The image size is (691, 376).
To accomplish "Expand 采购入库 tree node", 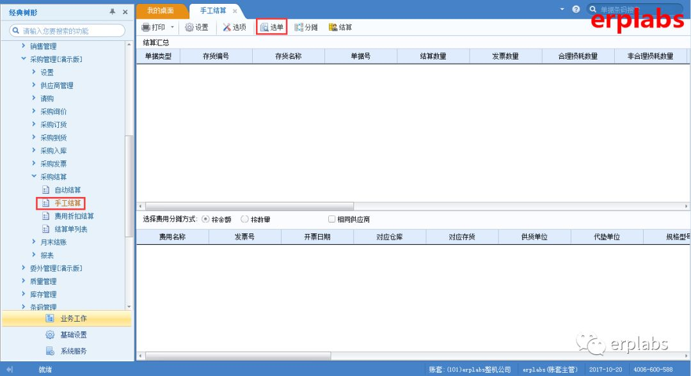I will coord(34,150).
